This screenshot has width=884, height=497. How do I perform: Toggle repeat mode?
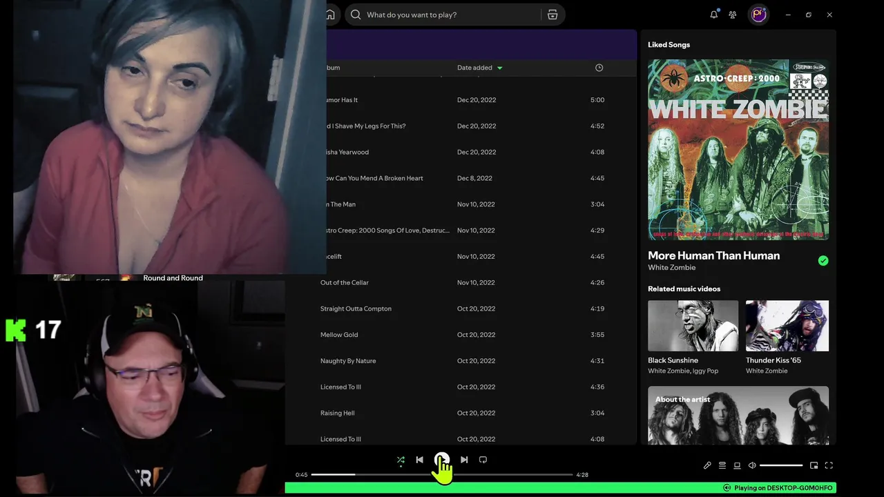click(483, 460)
